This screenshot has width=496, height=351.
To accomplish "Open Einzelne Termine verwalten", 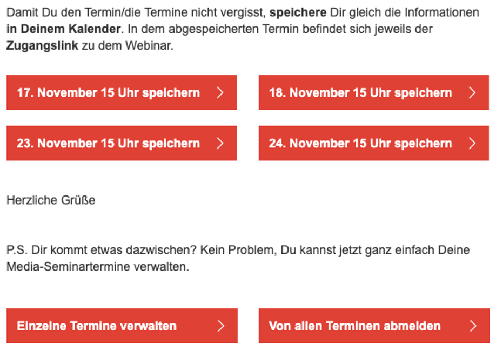I will tap(122, 326).
